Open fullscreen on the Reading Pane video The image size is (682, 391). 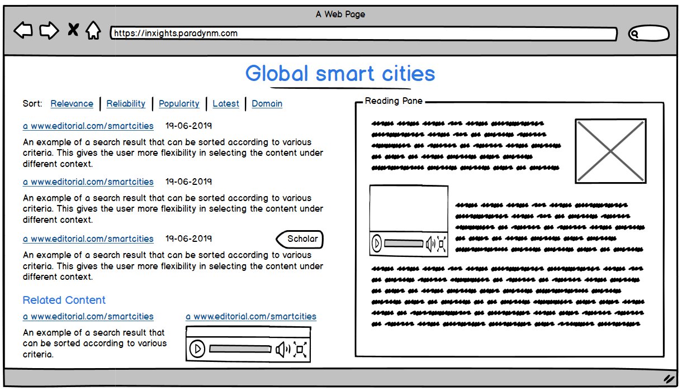click(441, 244)
